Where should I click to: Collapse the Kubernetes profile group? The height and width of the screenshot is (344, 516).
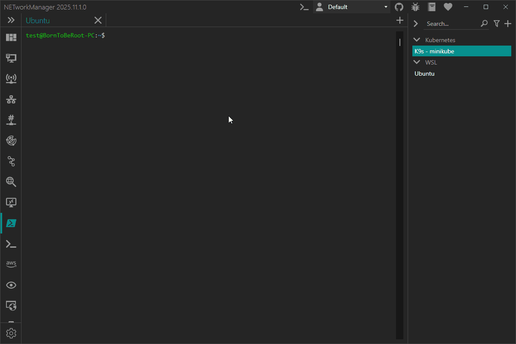(416, 40)
